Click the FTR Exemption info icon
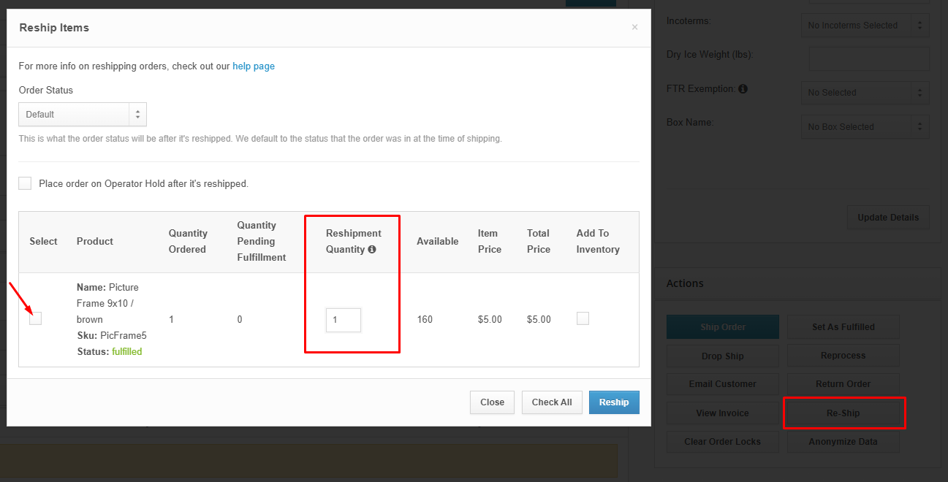 click(x=743, y=89)
